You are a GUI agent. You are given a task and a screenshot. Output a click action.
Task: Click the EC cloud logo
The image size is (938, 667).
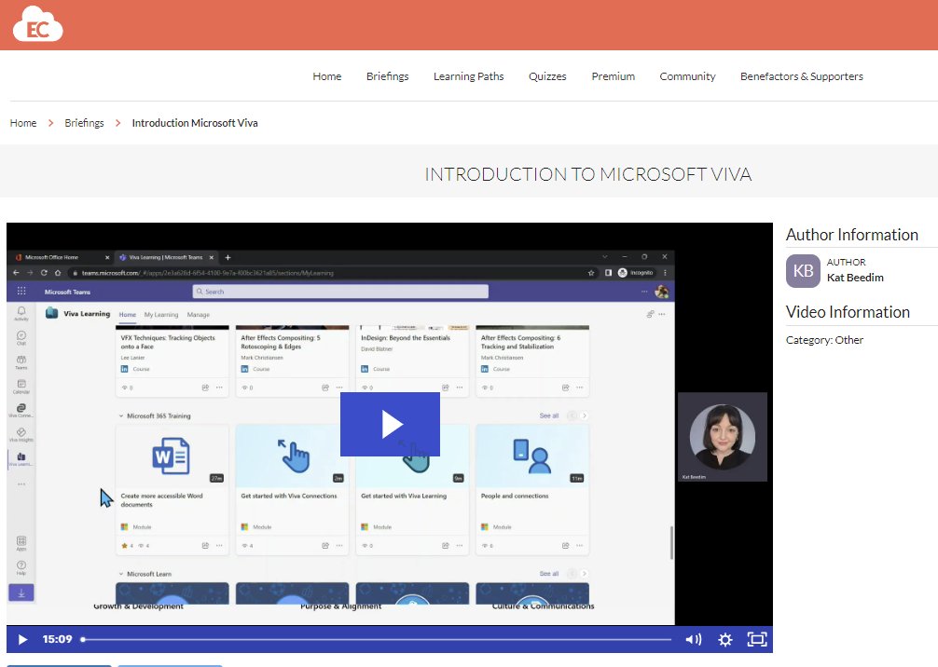coord(37,24)
